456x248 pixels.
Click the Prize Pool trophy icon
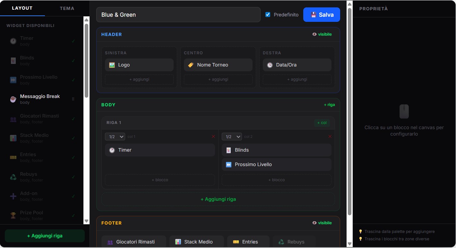tap(13, 216)
